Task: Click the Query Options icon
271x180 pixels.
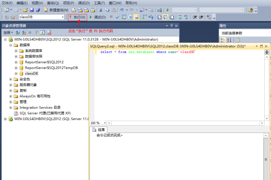Action: coord(130,17)
